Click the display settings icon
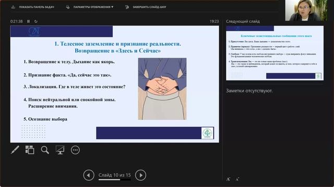This screenshot has width=334, height=187. (x=68, y=7)
